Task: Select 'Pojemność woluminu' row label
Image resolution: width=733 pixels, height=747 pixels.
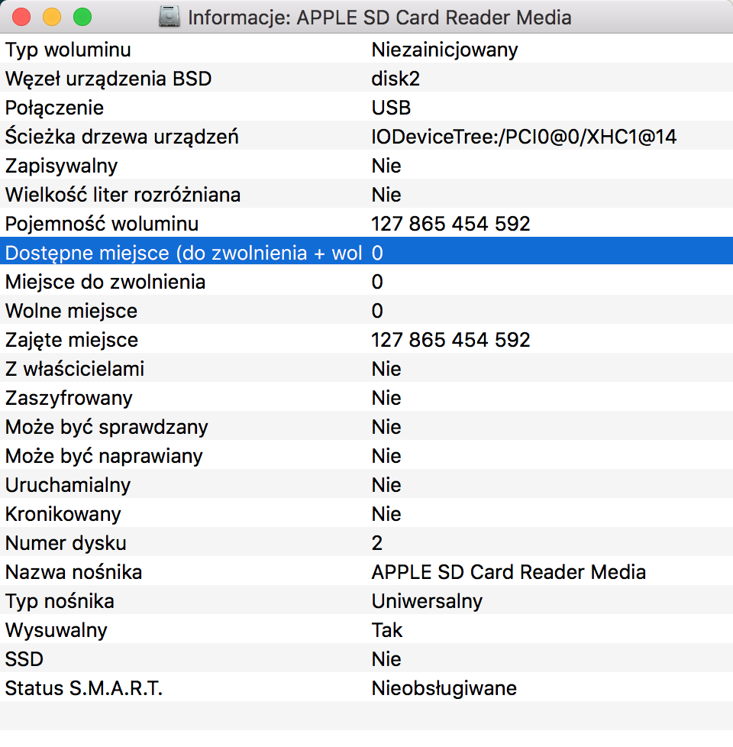Action: [102, 224]
